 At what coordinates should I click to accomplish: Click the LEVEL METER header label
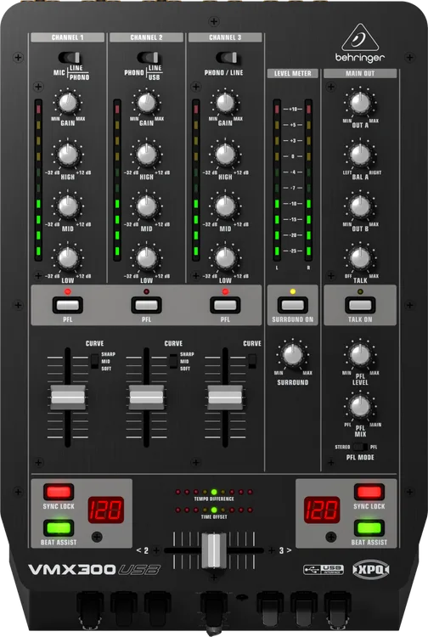tap(293, 74)
